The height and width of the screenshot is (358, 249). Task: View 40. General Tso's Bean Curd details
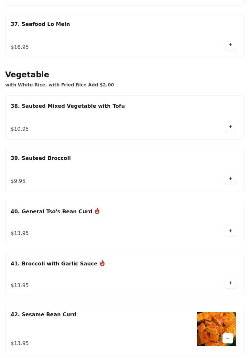tap(51, 211)
